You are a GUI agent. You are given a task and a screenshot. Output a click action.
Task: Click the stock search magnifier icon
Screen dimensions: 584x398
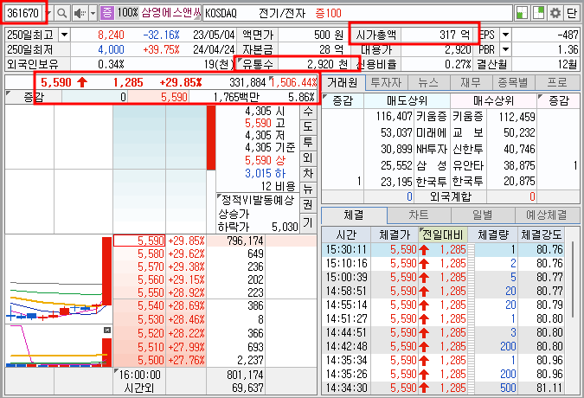point(61,13)
